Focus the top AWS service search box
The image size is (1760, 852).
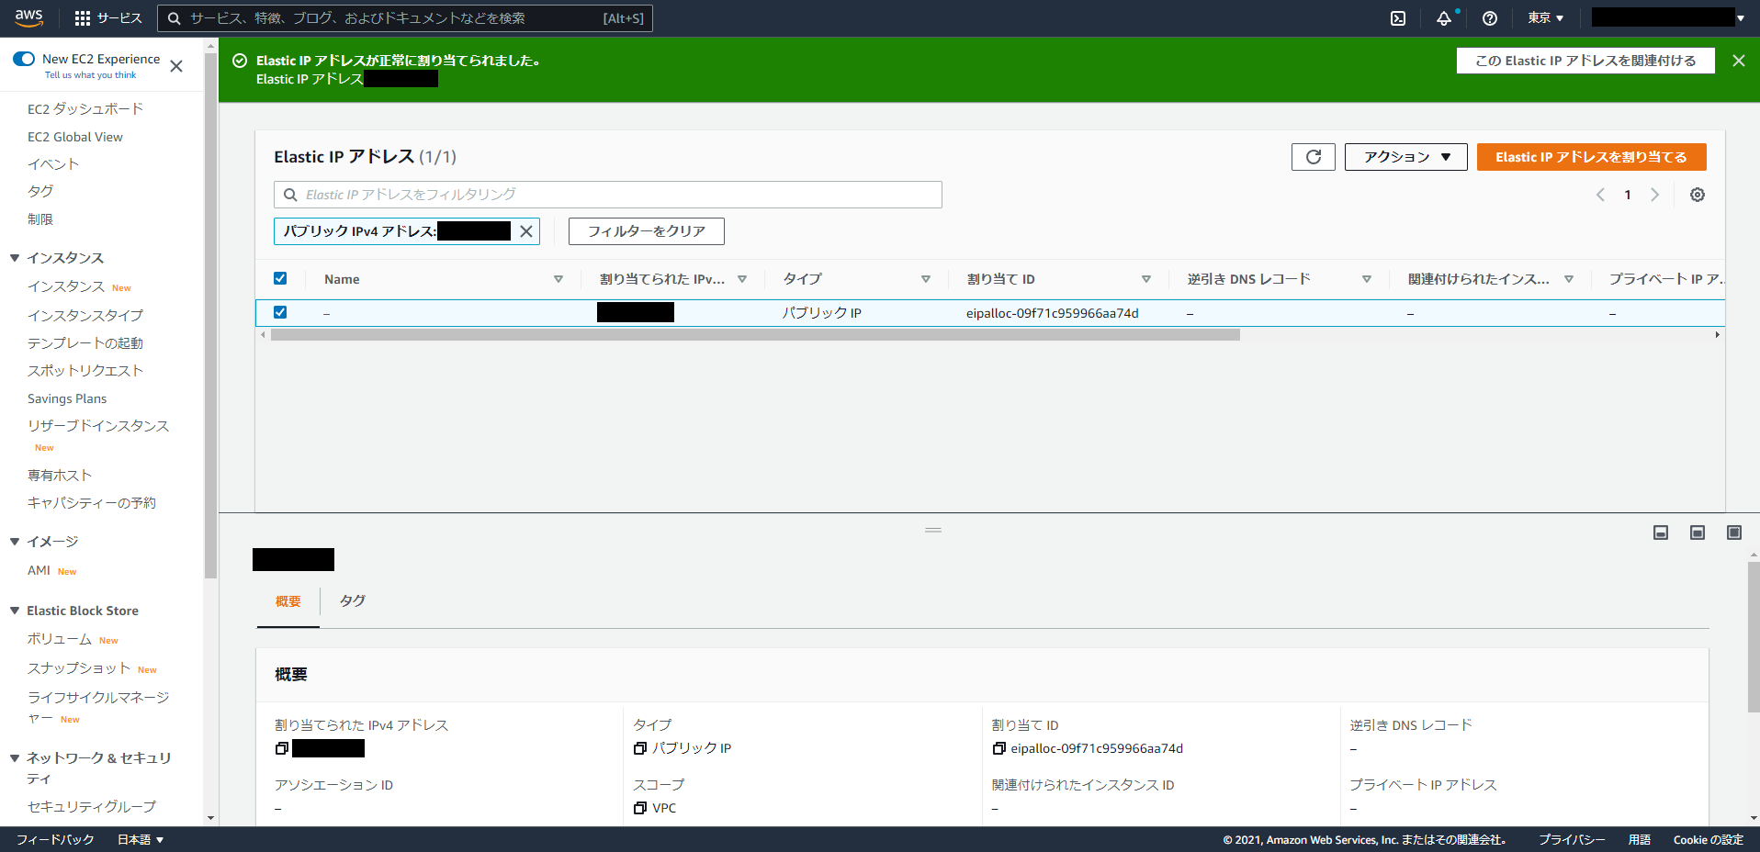click(405, 18)
